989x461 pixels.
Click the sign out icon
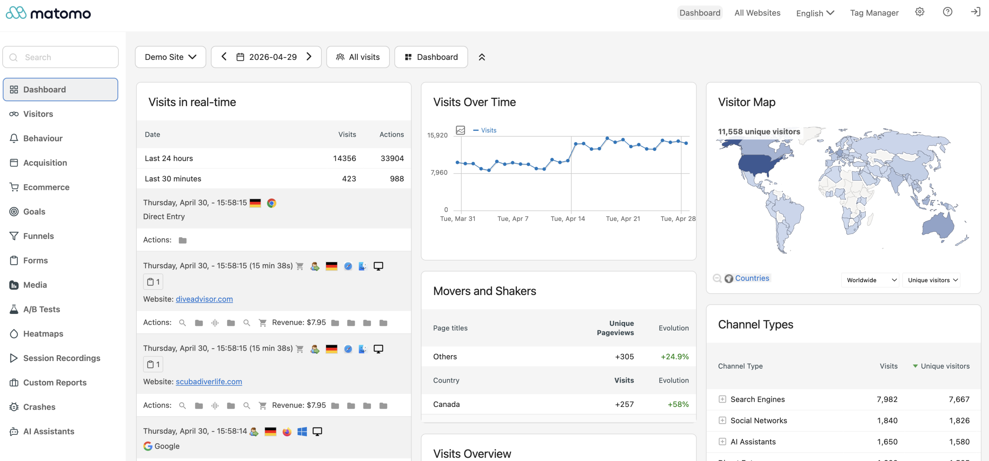tap(975, 12)
